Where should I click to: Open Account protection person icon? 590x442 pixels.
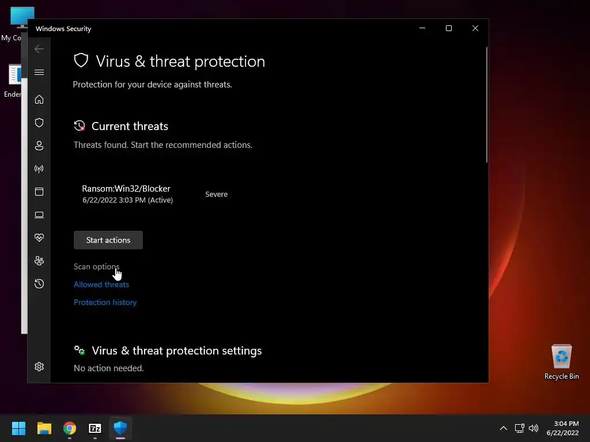point(39,146)
